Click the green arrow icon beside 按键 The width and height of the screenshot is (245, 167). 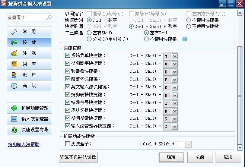tap(14, 42)
